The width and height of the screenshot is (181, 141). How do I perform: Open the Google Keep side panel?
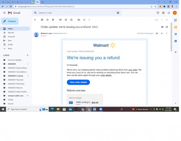point(176,27)
